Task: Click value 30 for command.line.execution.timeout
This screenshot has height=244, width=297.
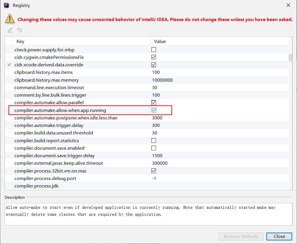Action: point(155,87)
